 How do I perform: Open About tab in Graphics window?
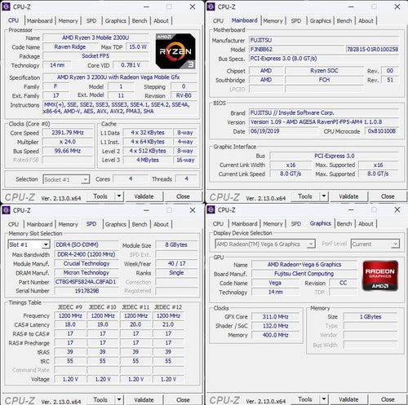pyautogui.click(x=366, y=223)
